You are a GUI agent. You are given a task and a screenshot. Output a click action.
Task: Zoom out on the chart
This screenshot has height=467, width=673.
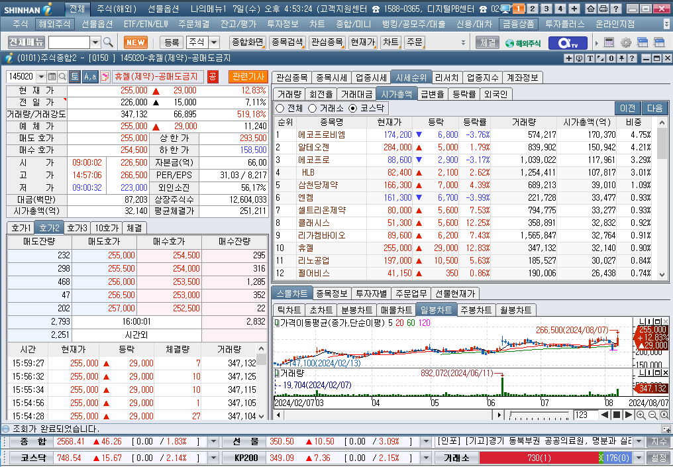(x=652, y=415)
